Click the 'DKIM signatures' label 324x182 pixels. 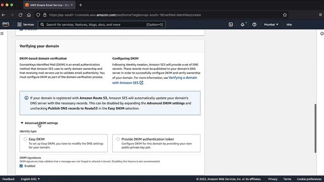(30, 158)
